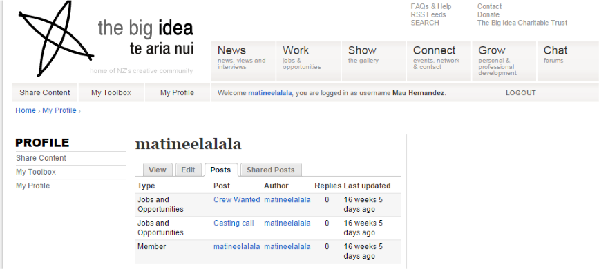Click FAQs & Help link

click(431, 6)
